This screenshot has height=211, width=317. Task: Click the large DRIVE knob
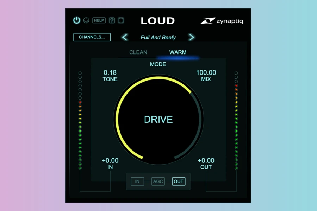[158, 119]
